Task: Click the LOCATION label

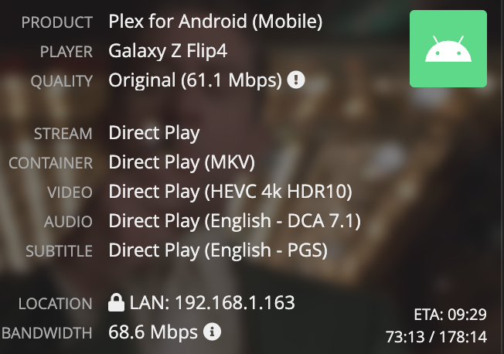Action: [x=56, y=304]
